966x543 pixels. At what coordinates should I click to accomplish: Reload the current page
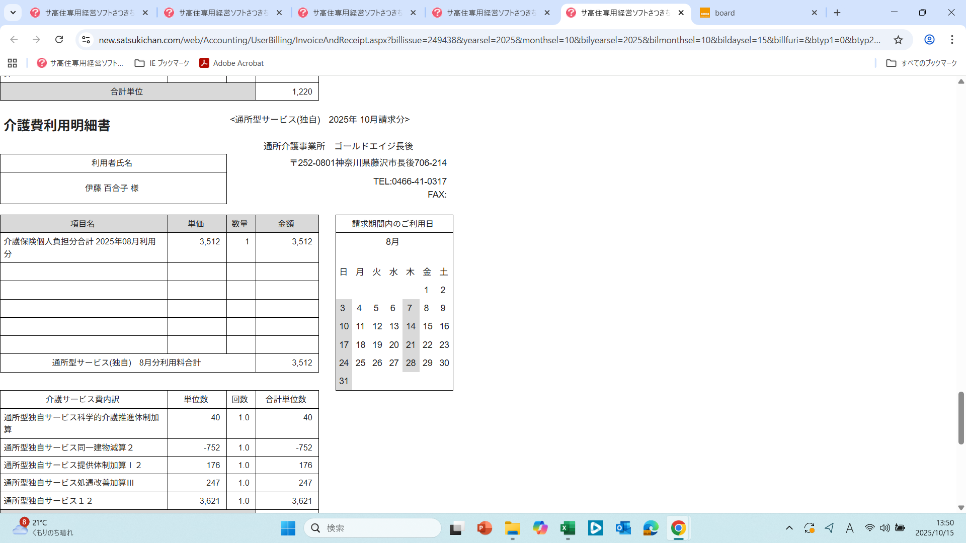point(59,40)
